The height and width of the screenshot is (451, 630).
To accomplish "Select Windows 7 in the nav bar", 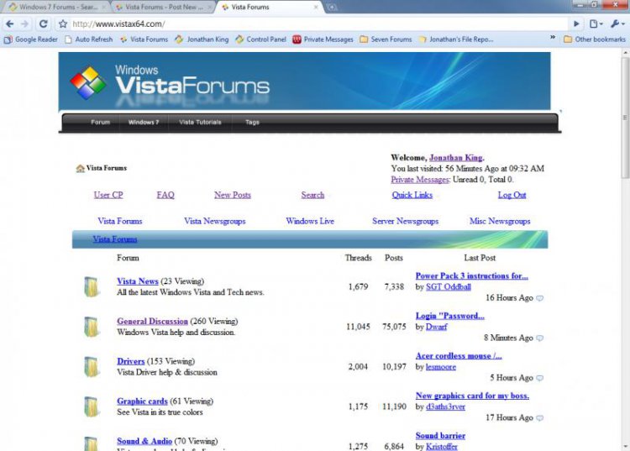I will (x=144, y=122).
